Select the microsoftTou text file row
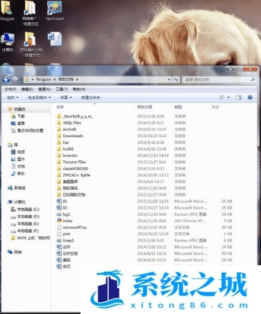This screenshot has height=314, width=261. pos(72,227)
